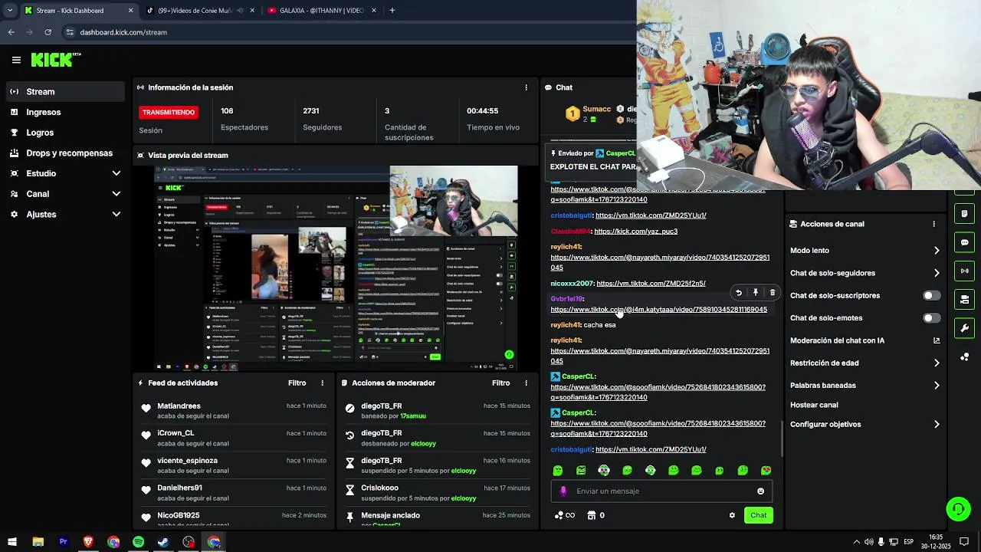Click Hostear canal option

(814, 405)
